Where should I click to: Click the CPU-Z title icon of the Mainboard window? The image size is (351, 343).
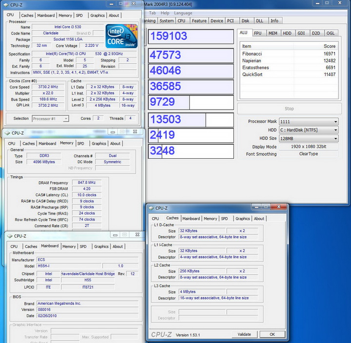pyautogui.click(x=10, y=236)
